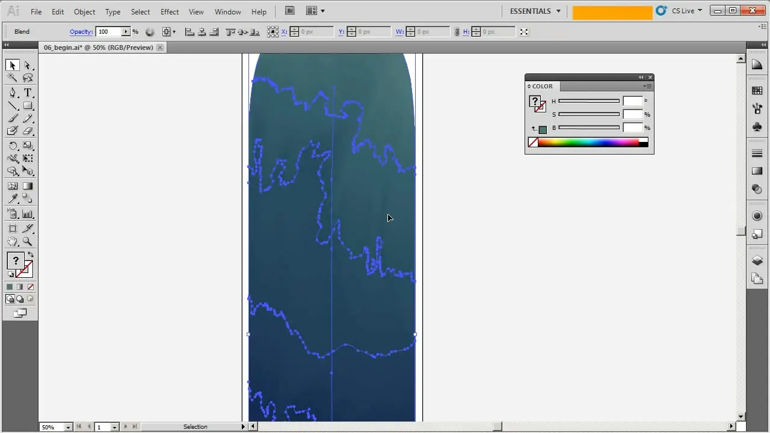The image size is (770, 433).
Task: Open the File menu
Action: [36, 11]
